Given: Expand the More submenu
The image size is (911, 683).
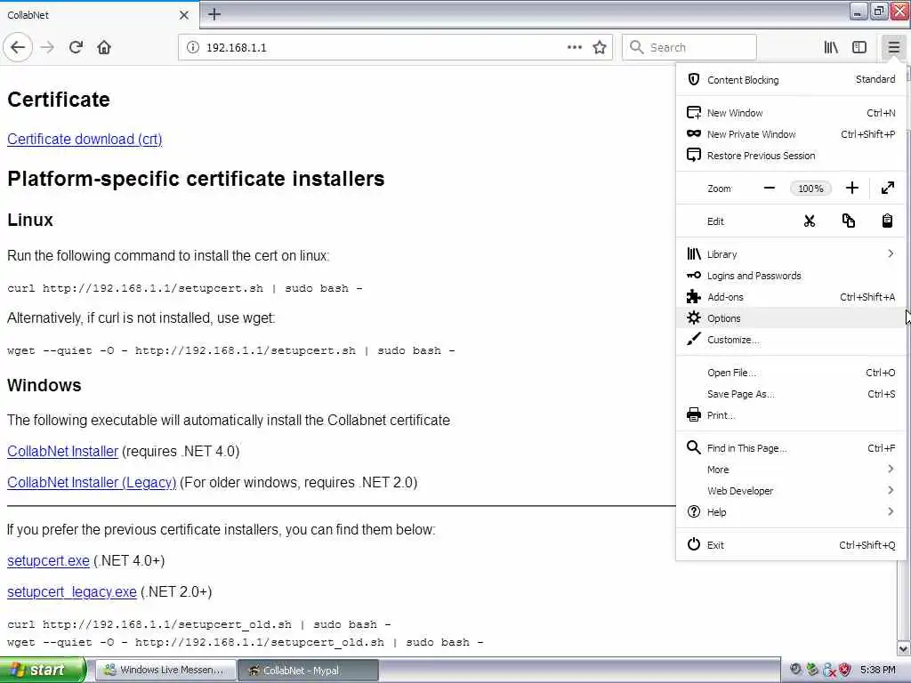Looking at the screenshot, I should [791, 470].
